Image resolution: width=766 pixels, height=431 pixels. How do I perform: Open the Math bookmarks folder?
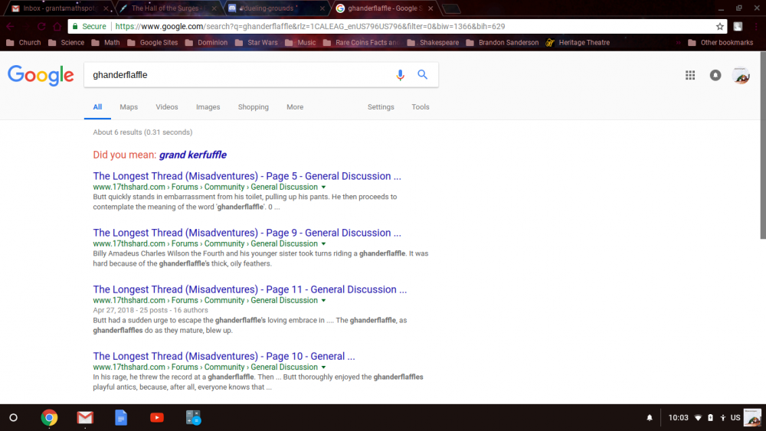(x=106, y=42)
